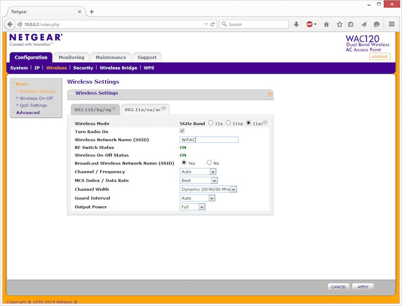This screenshot has width=402, height=306.
Task: Set Broadcast SSID to Yes
Action: [x=184, y=163]
